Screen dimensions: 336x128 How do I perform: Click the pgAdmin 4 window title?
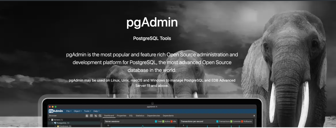(152, 107)
